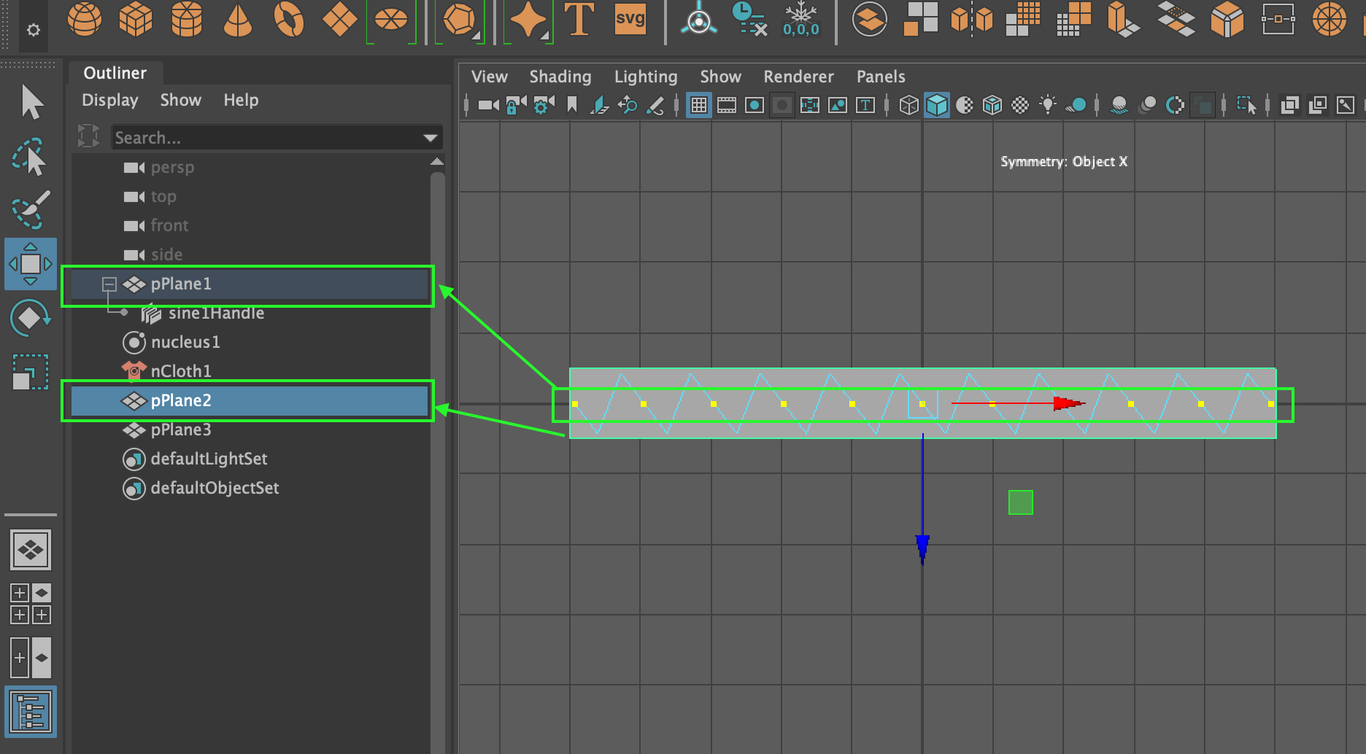Switch to four view layout
This screenshot has height=754, width=1366.
(31, 604)
